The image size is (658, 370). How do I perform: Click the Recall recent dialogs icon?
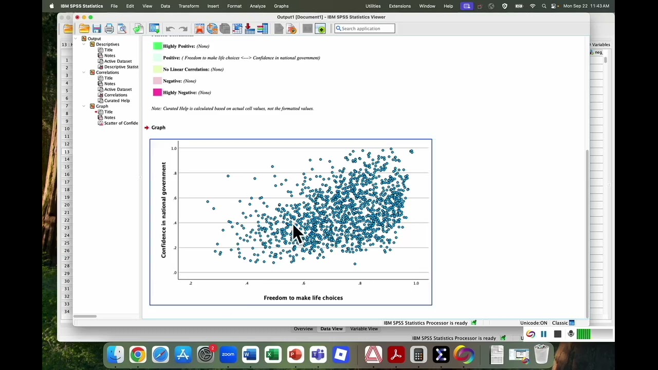pyautogui.click(x=154, y=29)
